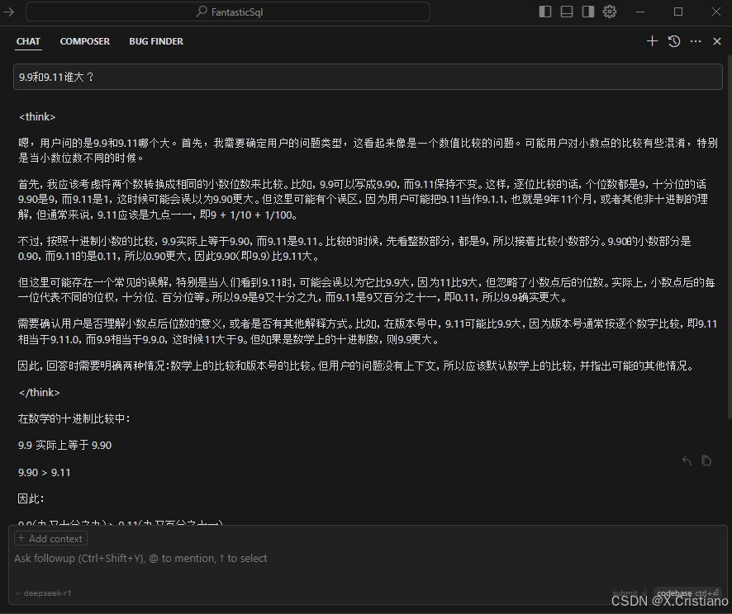This screenshot has height=614, width=732.
Task: Click the Add context button
Action: point(50,538)
